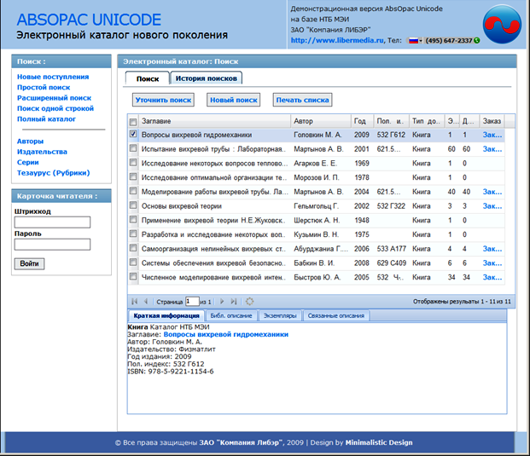Screen dimensions: 530x456
Task: Click the Штрихкод input field
Action: pos(52,222)
